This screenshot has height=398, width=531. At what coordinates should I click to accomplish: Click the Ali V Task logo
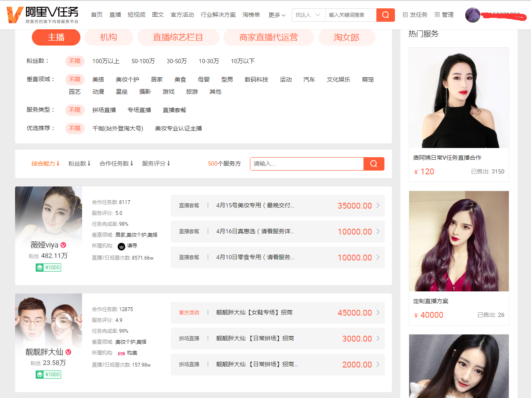tap(43, 15)
